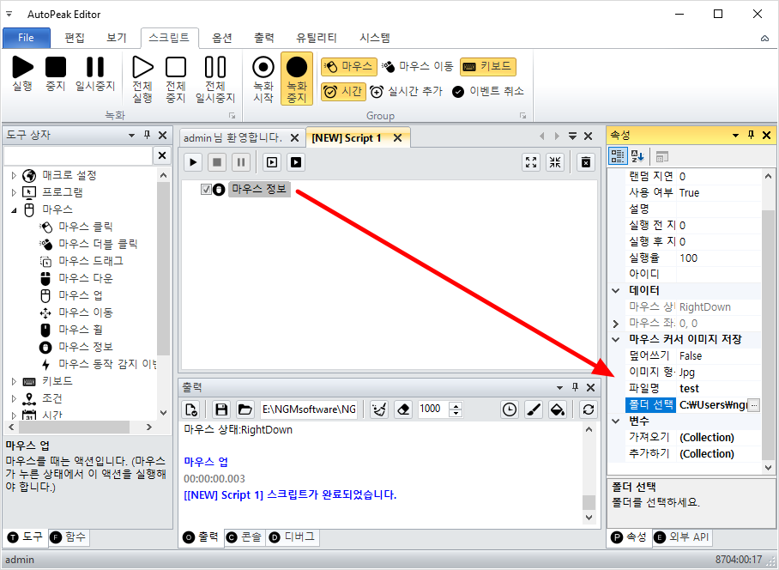Close the [NEW] Script 1 tab
Viewport: 779px width, 570px height.
tap(397, 138)
